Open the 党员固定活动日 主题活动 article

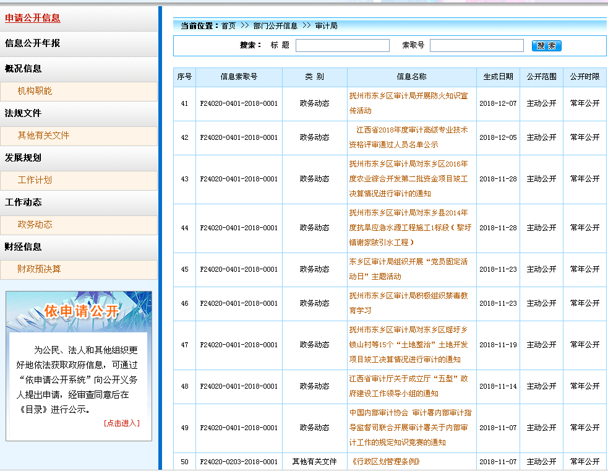point(408,269)
